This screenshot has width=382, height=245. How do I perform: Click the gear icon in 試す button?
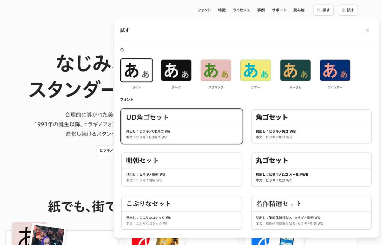click(343, 10)
